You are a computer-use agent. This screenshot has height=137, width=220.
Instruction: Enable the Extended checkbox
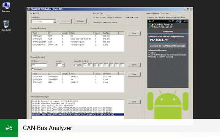(x=32, y=69)
